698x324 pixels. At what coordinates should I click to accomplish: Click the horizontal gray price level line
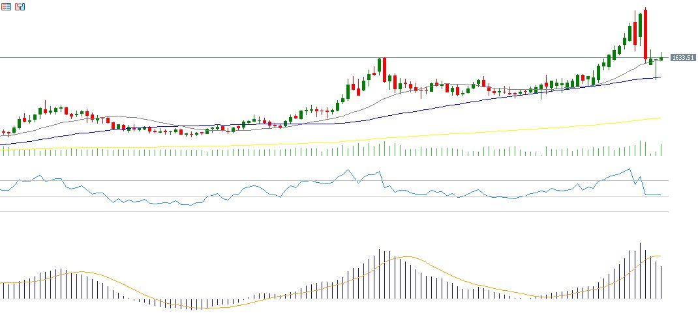tap(196, 58)
